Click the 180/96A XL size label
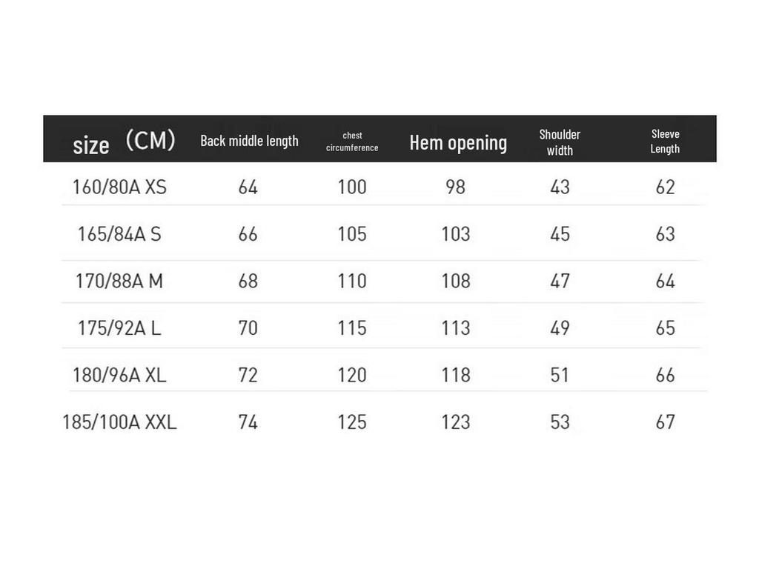The height and width of the screenshot is (569, 759). 119,376
